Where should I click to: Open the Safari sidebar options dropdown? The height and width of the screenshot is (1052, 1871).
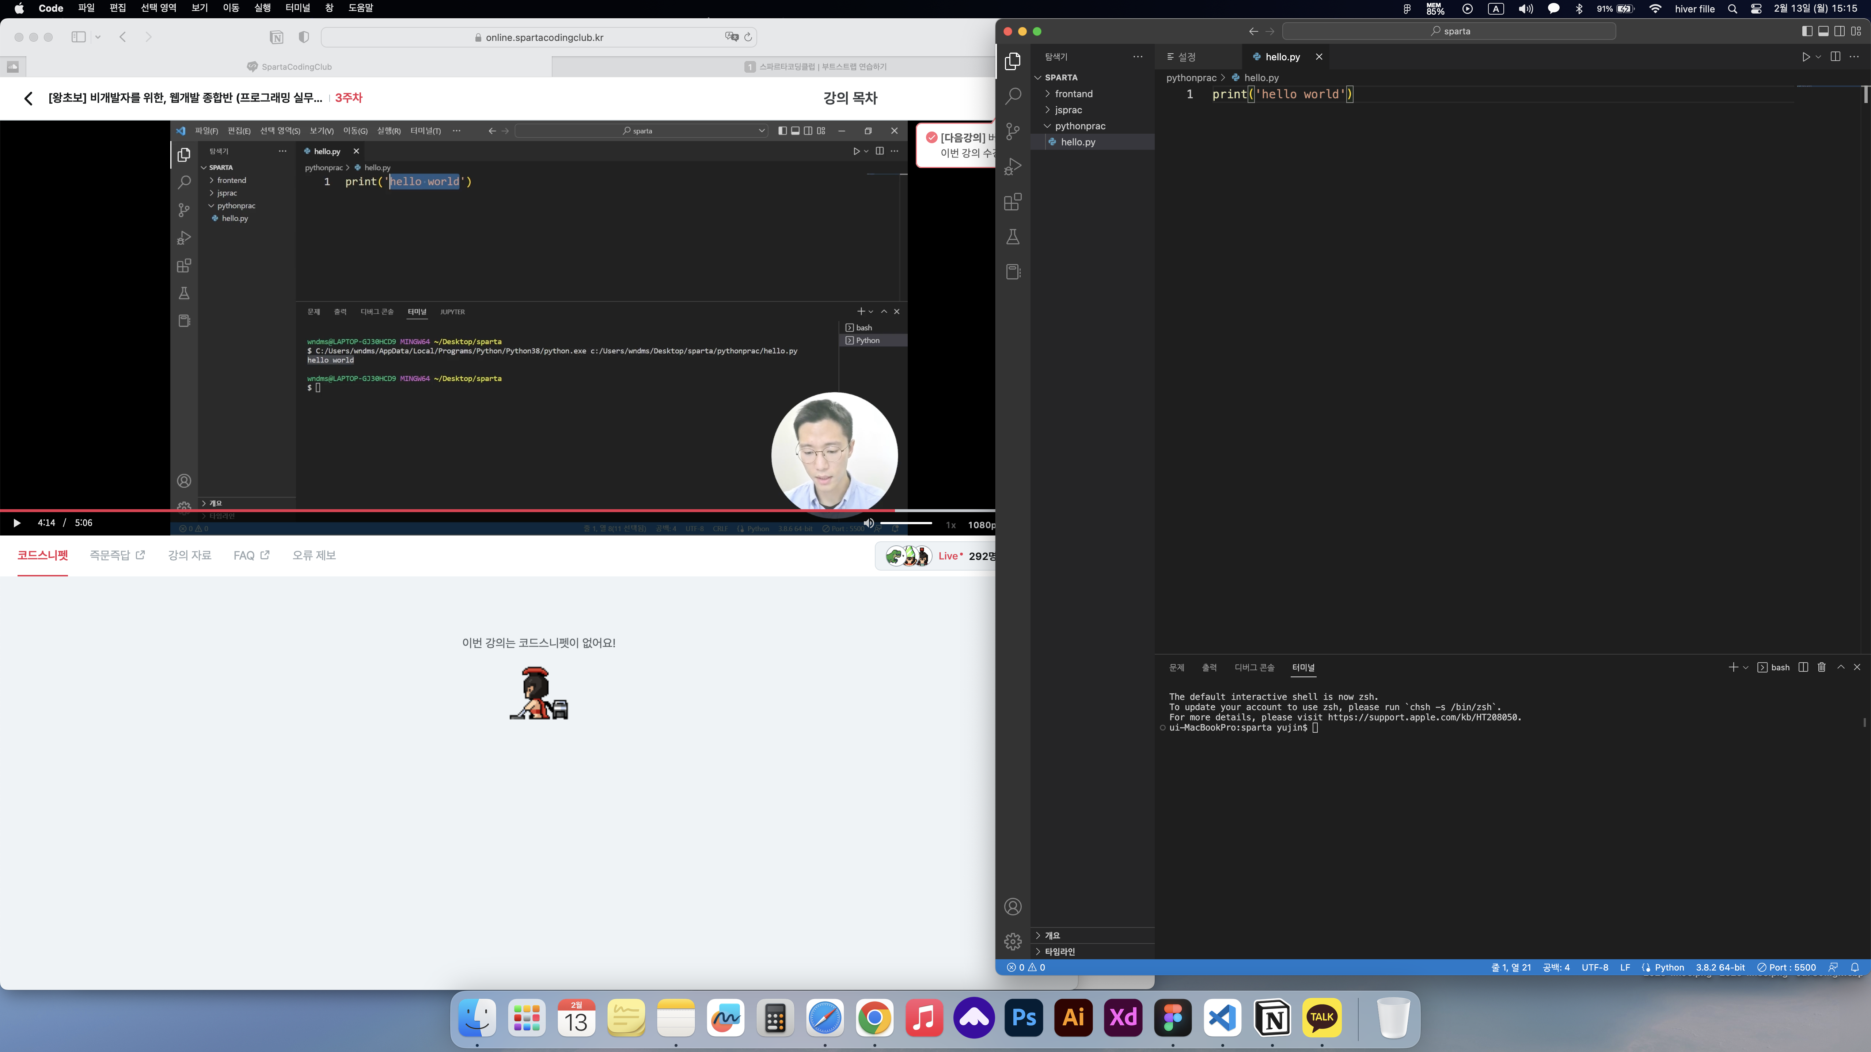tap(97, 37)
